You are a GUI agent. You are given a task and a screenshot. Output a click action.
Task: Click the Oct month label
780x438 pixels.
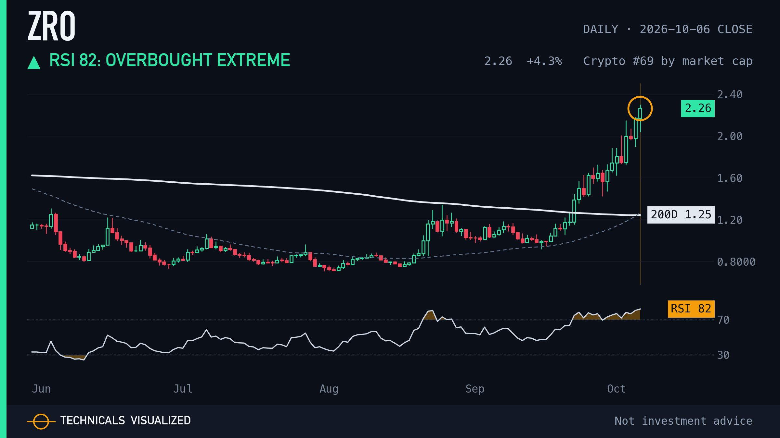[x=617, y=389]
